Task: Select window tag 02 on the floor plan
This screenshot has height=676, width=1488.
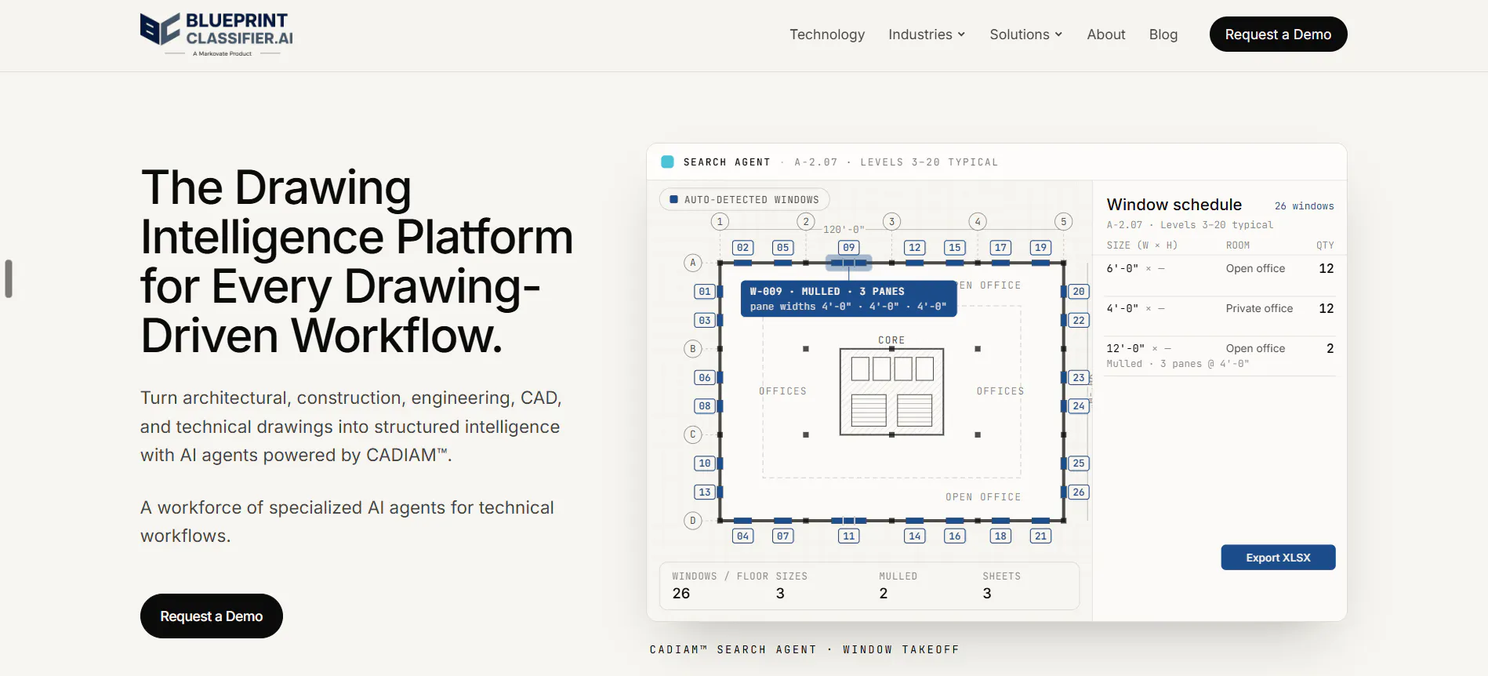Action: click(743, 248)
